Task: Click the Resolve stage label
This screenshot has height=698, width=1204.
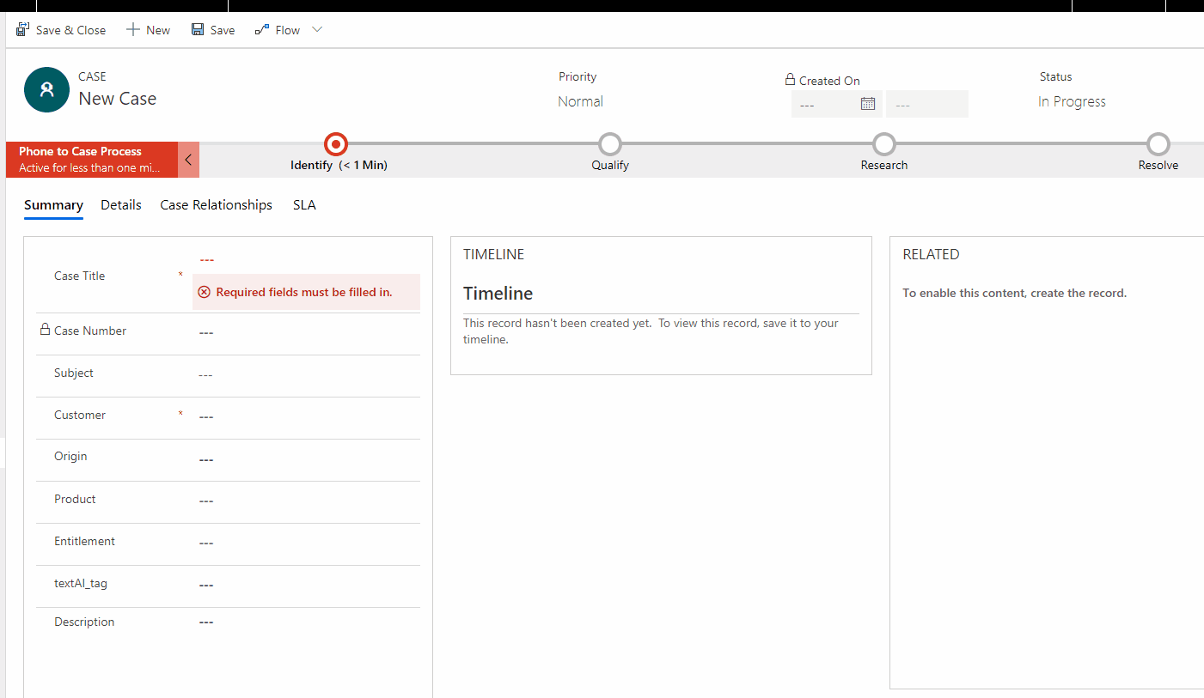Action: (1158, 165)
